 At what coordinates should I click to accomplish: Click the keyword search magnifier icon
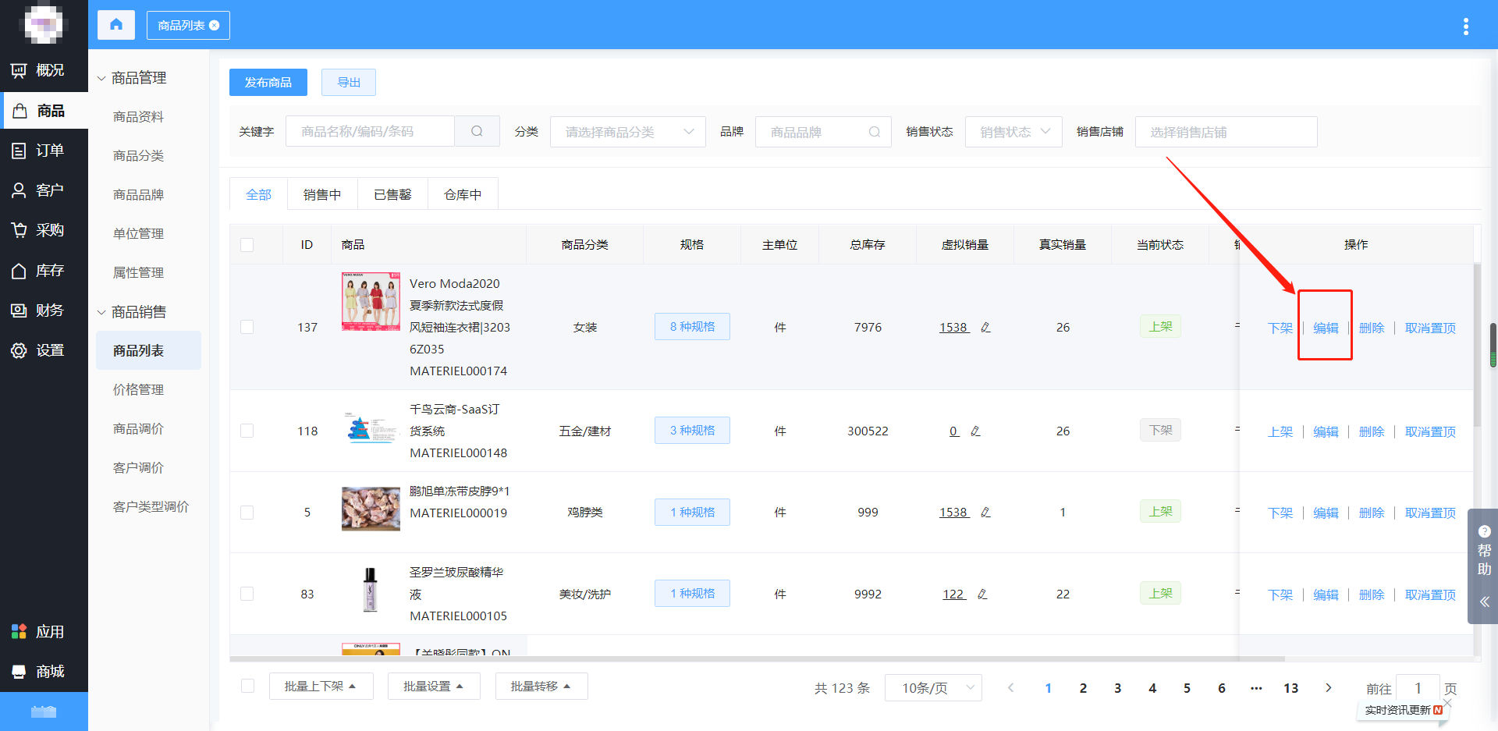(x=477, y=132)
